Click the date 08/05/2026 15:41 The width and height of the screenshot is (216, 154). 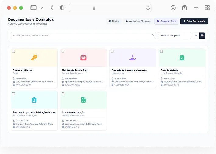point(73,127)
